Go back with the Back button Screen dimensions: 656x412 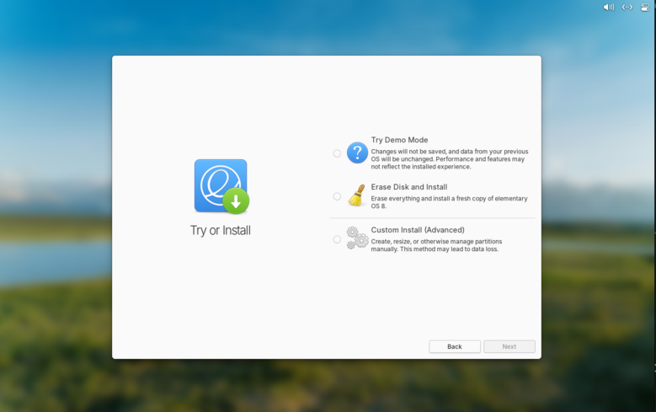(455, 346)
